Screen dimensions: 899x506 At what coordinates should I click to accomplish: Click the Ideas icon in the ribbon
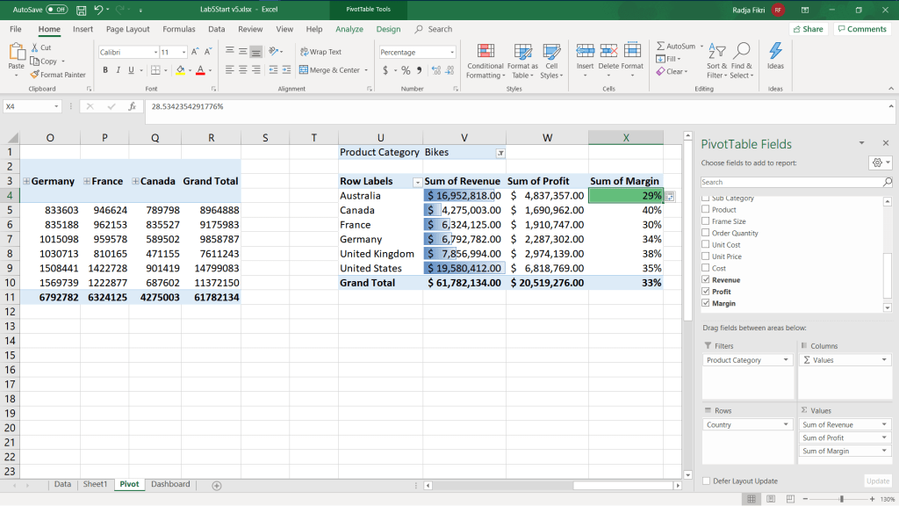(x=775, y=51)
